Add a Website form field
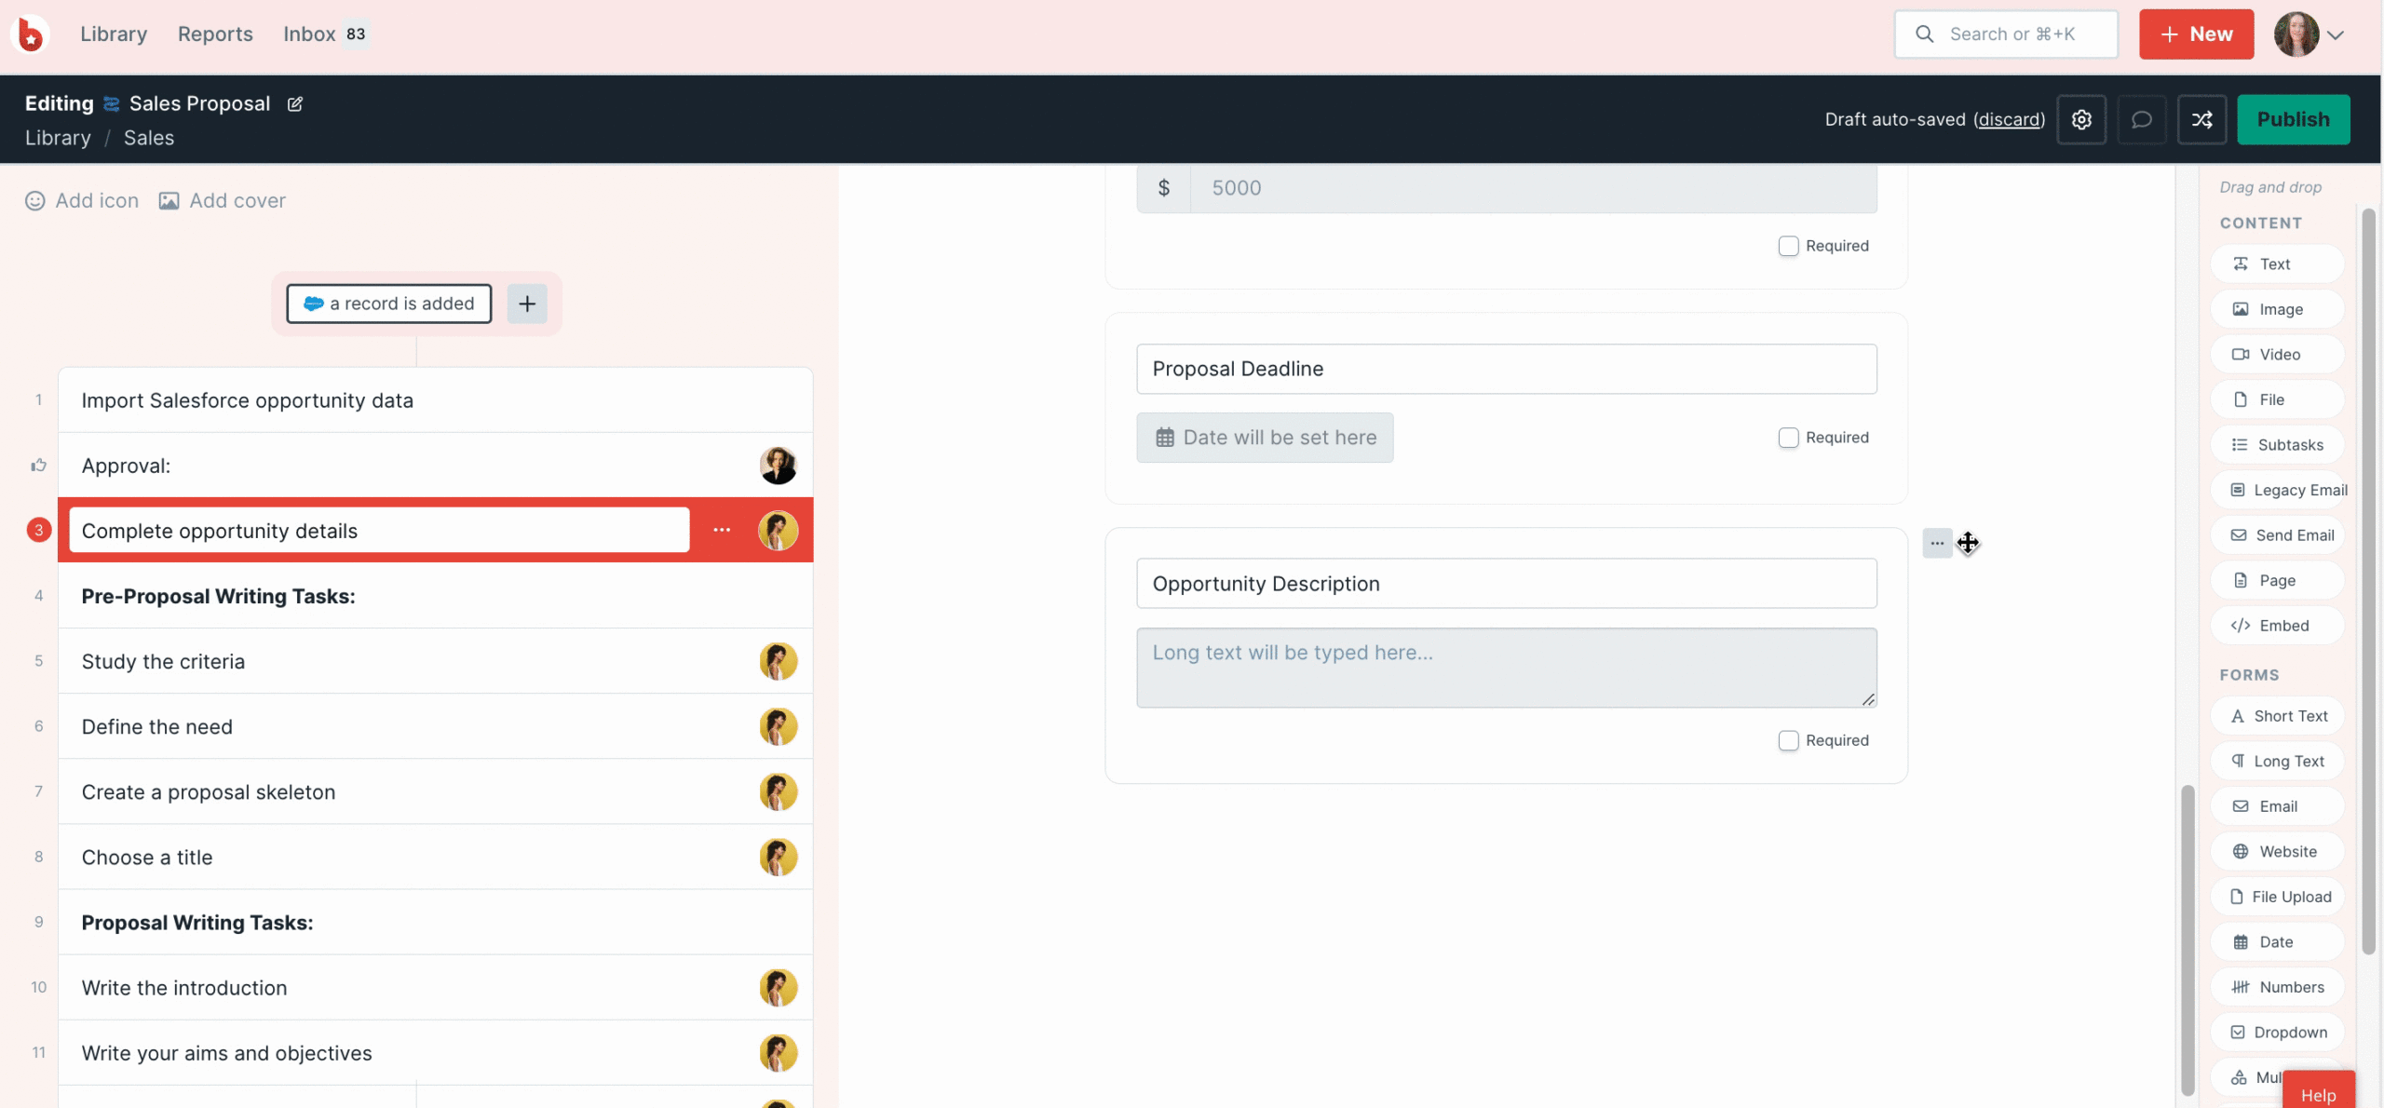Screen dimensions: 2384x1108 (x=2277, y=851)
